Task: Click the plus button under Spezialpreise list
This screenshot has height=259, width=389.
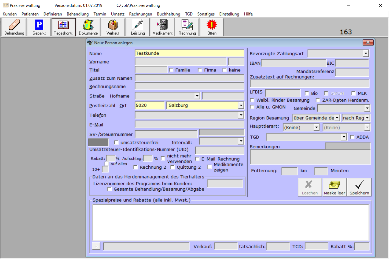Action: (96, 246)
